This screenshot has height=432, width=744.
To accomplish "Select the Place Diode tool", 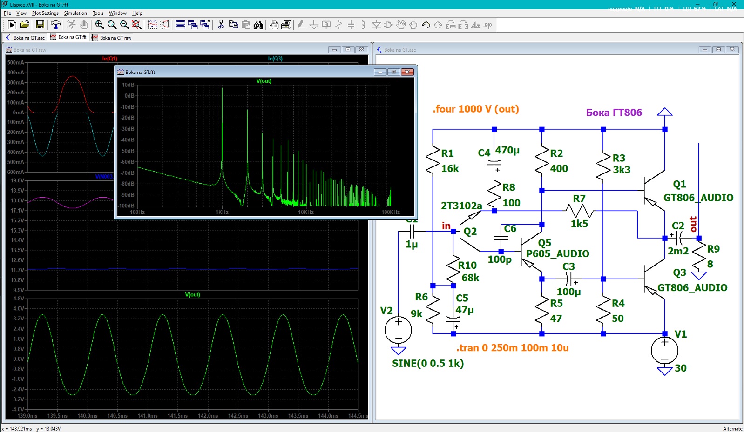I will [376, 25].
